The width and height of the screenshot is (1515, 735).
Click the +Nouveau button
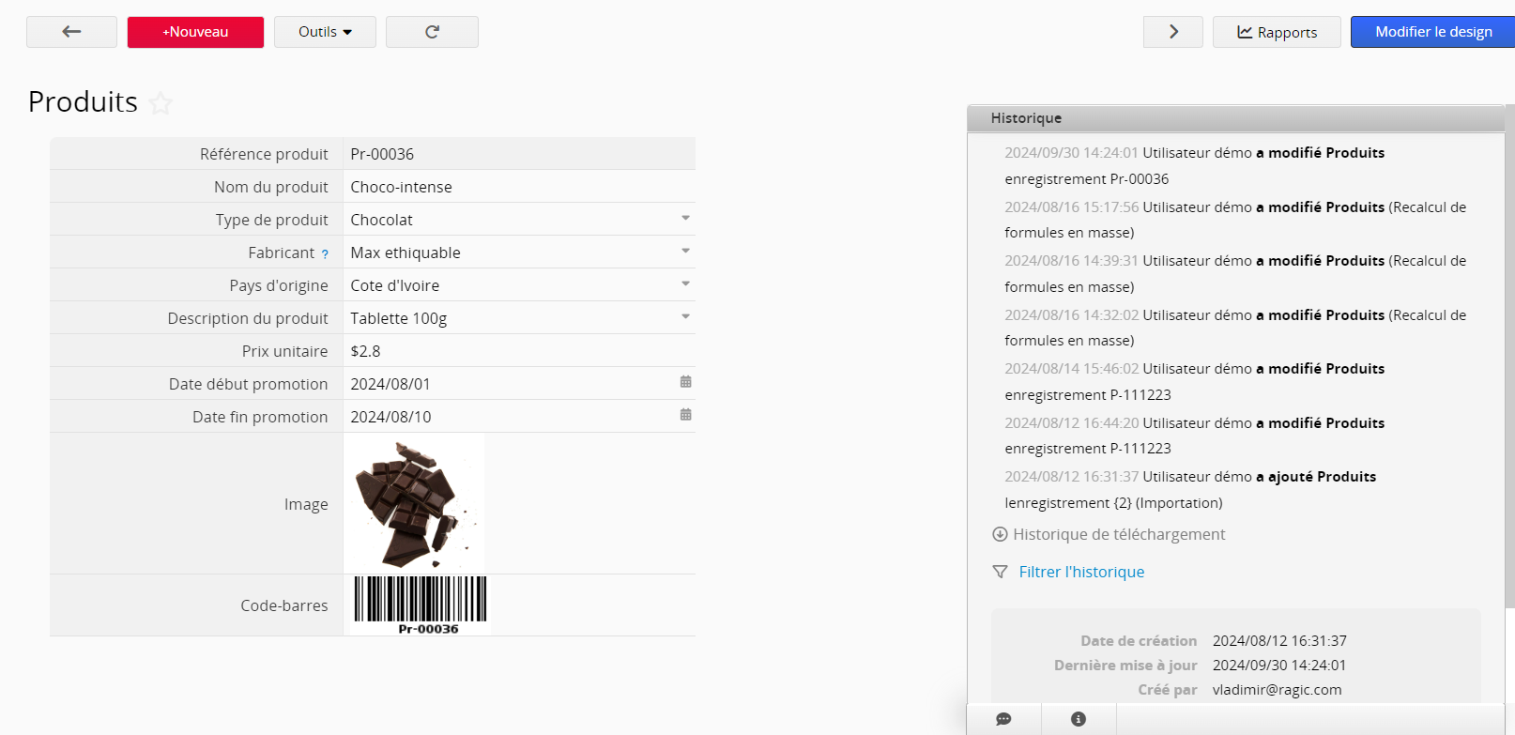(x=195, y=32)
